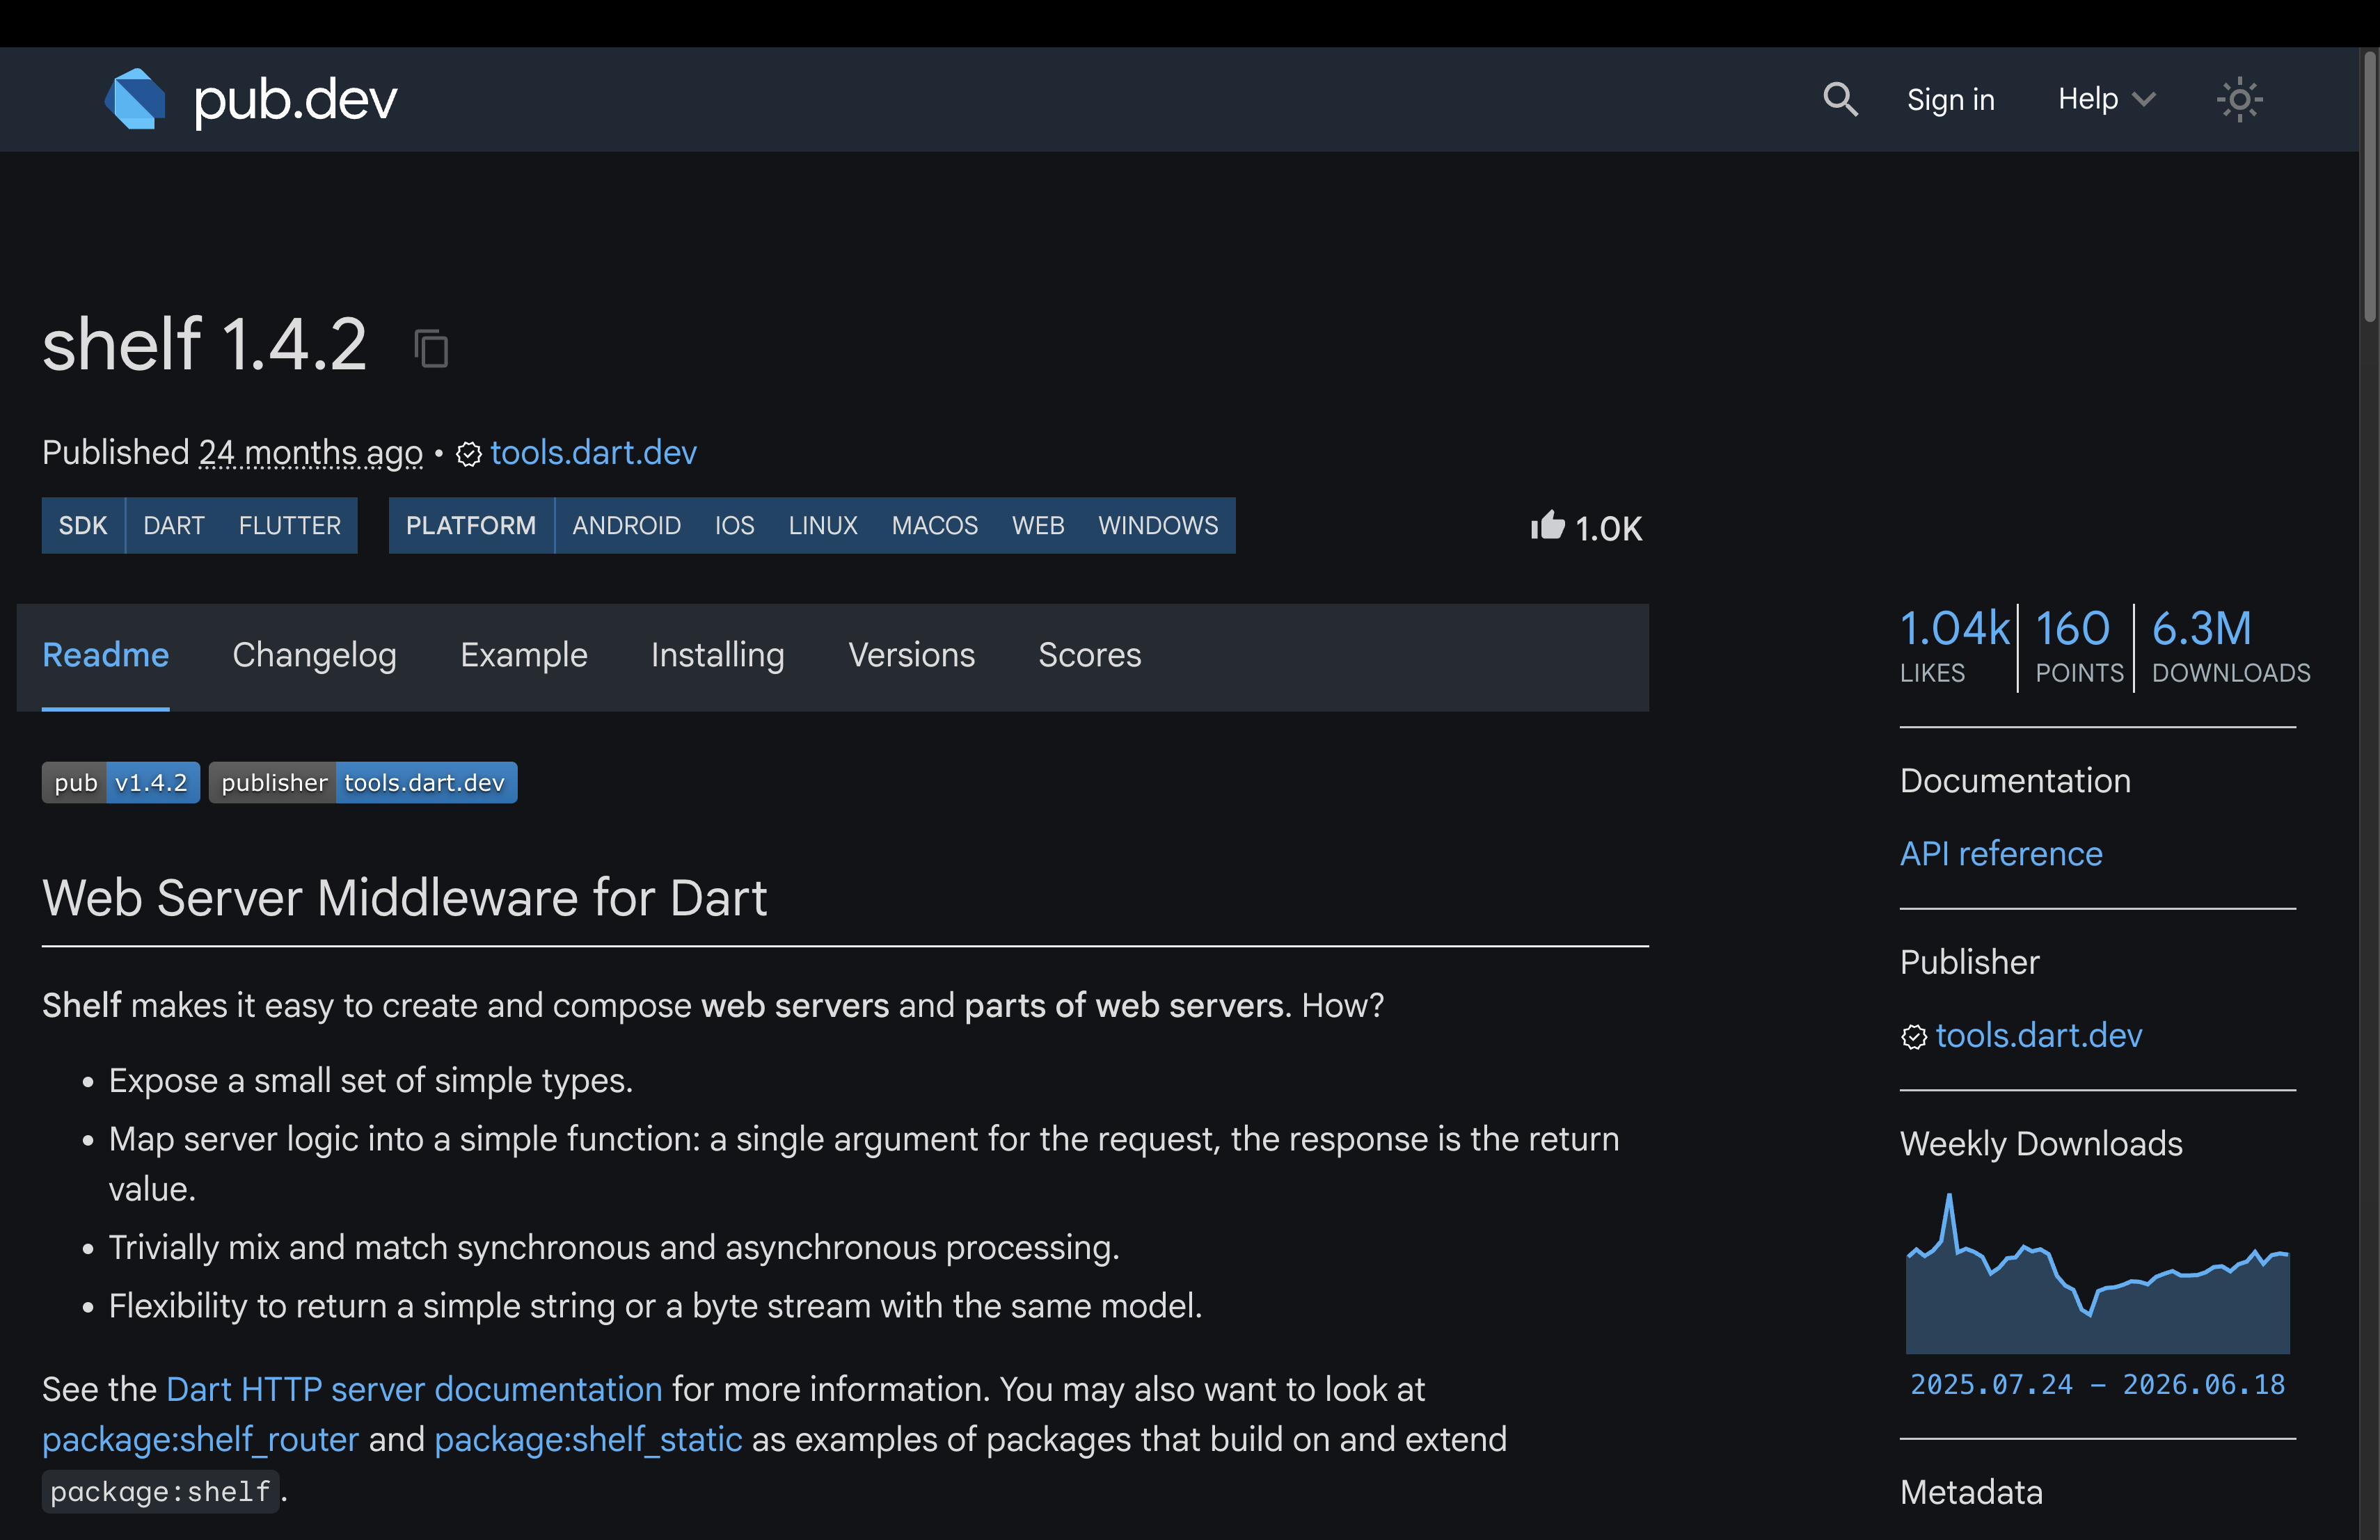
Task: Click the date range '2025.07.24 – 2026.06.18'
Action: coord(2097,1385)
